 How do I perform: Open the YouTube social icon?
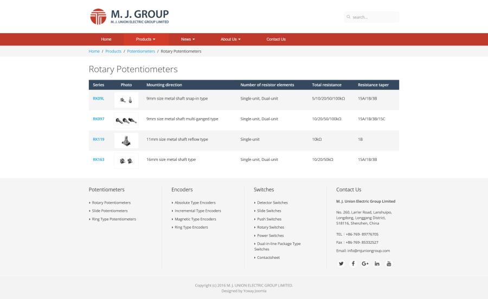coord(389,263)
